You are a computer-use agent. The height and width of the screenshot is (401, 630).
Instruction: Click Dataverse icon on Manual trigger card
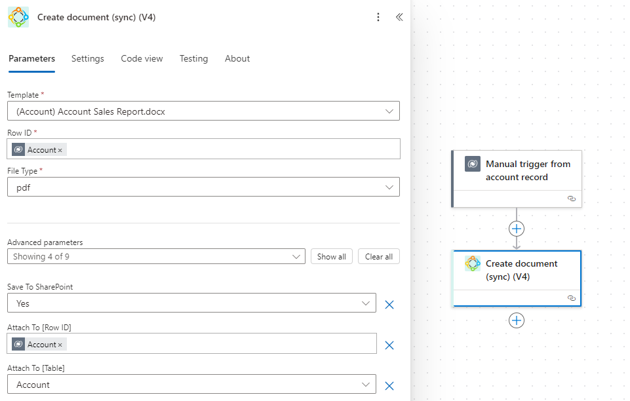[x=473, y=164]
